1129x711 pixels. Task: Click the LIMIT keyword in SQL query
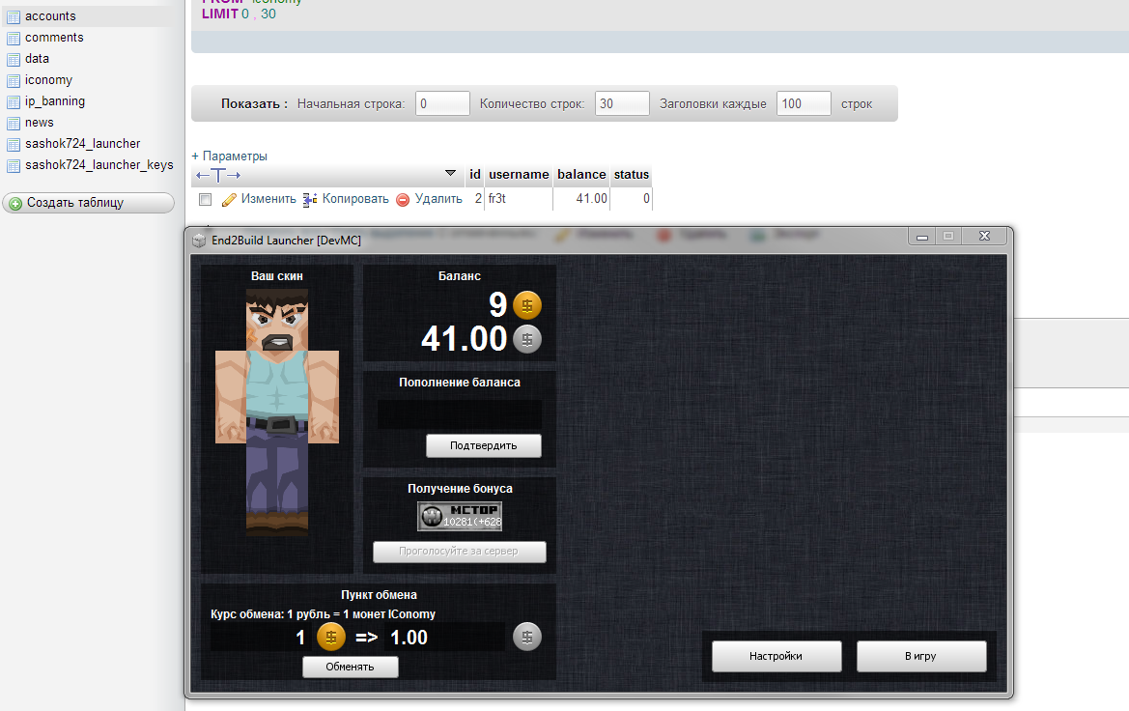pos(219,14)
